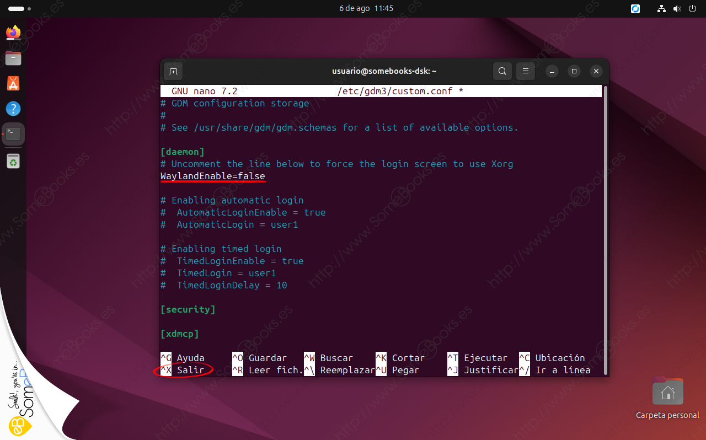Click the [xdmcp] section header
The image size is (706, 440).
(x=180, y=334)
